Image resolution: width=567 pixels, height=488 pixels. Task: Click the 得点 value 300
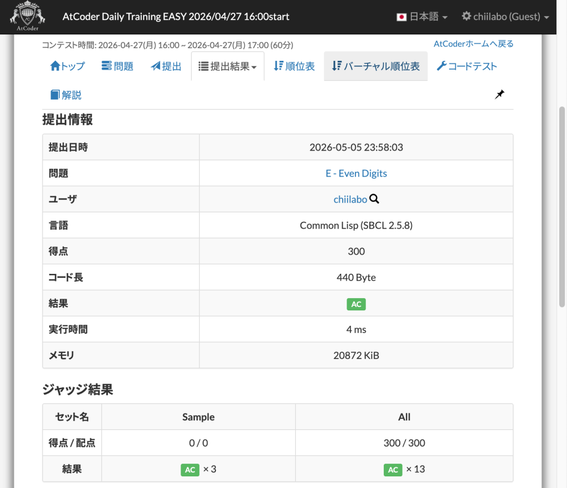[356, 251]
